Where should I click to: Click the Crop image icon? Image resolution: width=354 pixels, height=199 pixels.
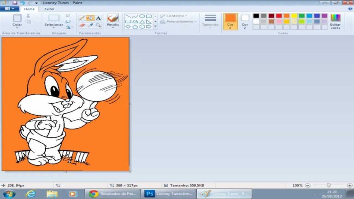coord(68,16)
